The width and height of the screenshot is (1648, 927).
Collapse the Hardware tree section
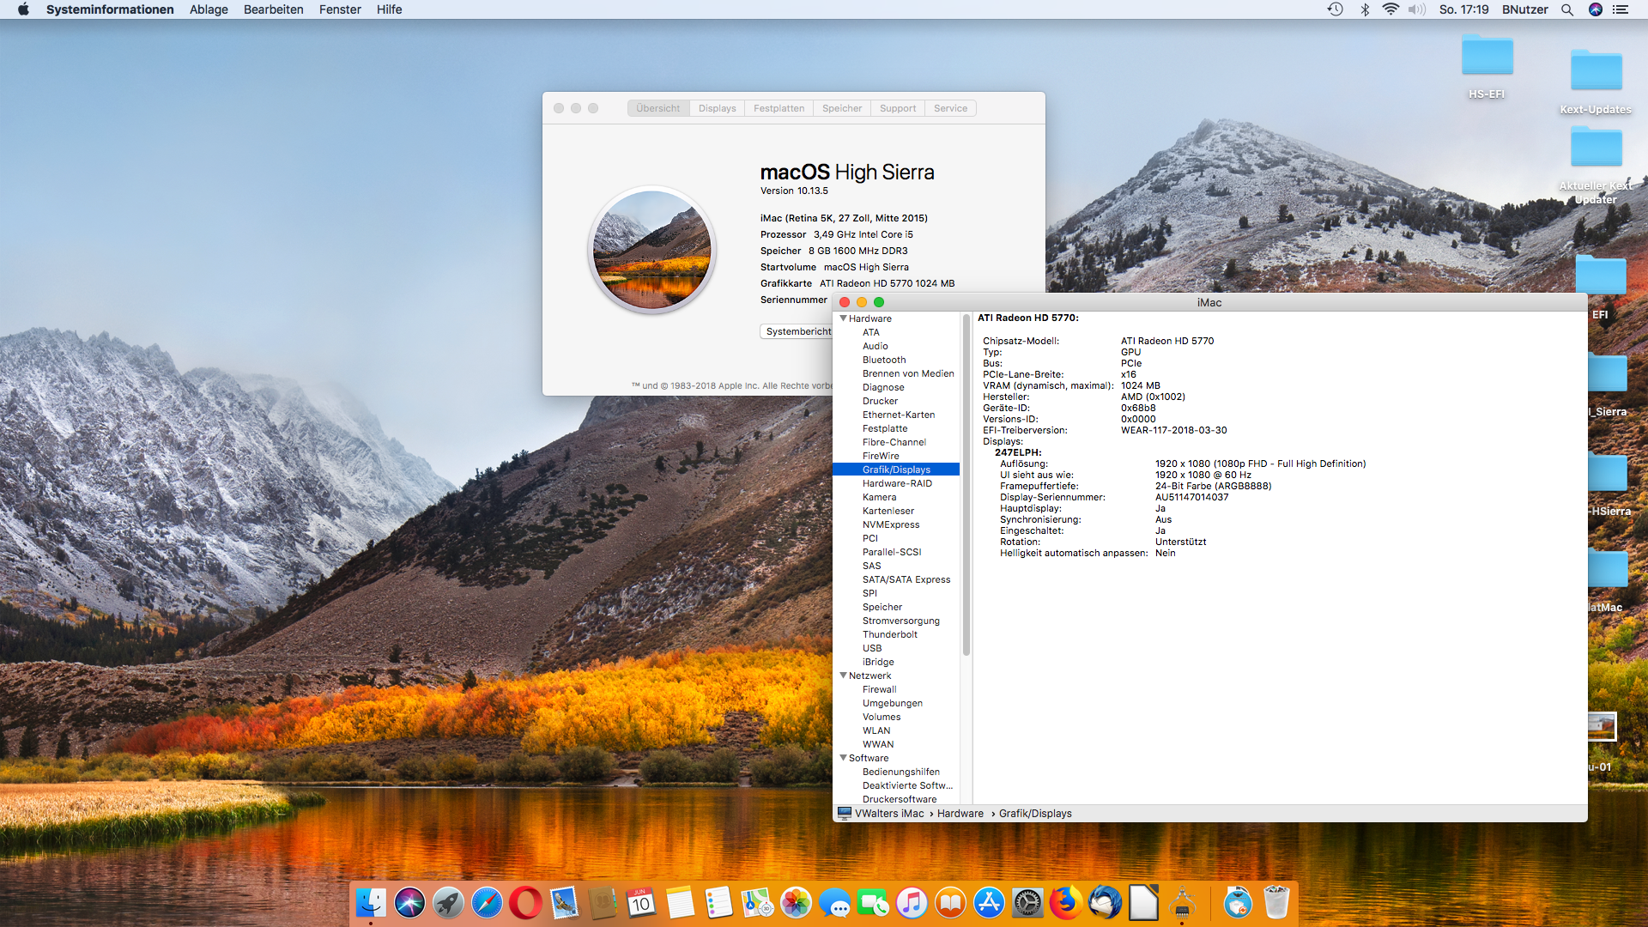pyautogui.click(x=843, y=318)
